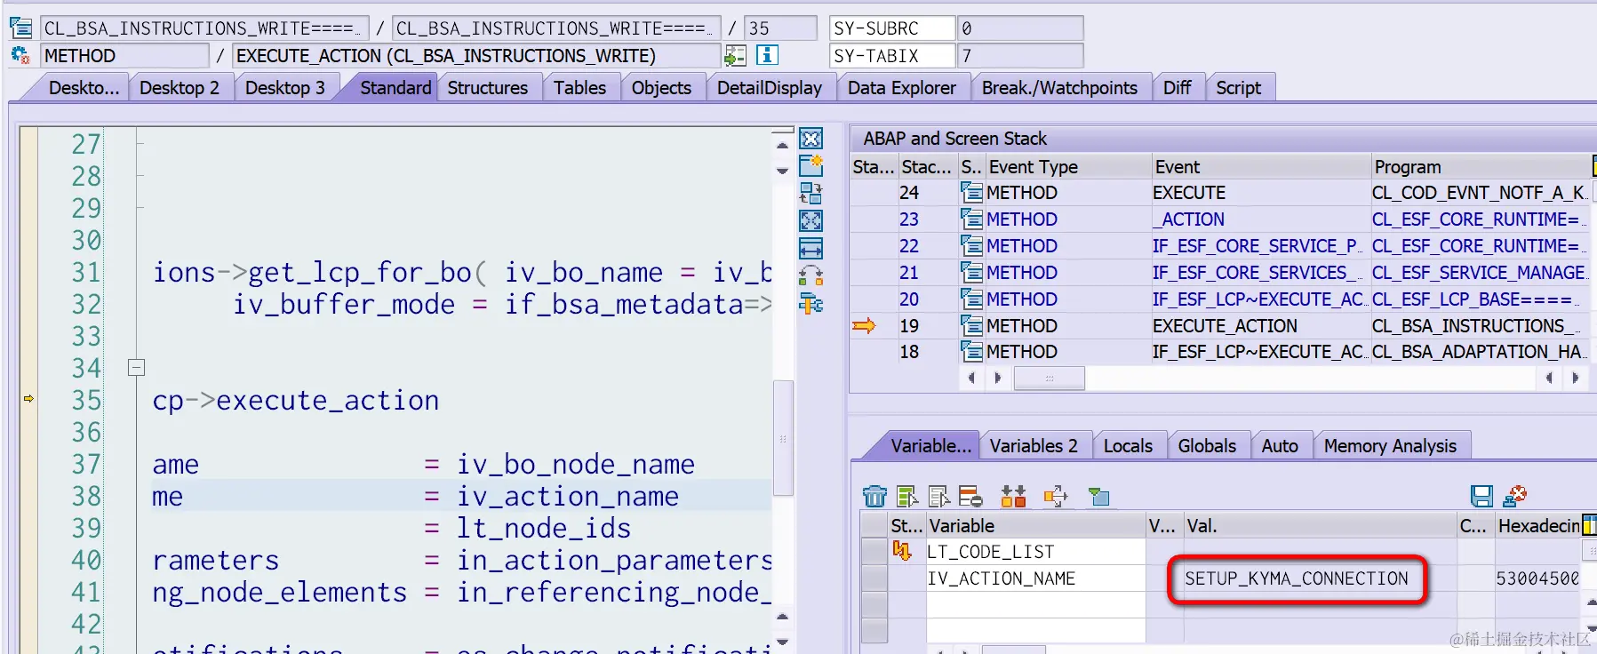The width and height of the screenshot is (1597, 654).
Task: Collapse the code block at line 34
Action: pos(136,367)
